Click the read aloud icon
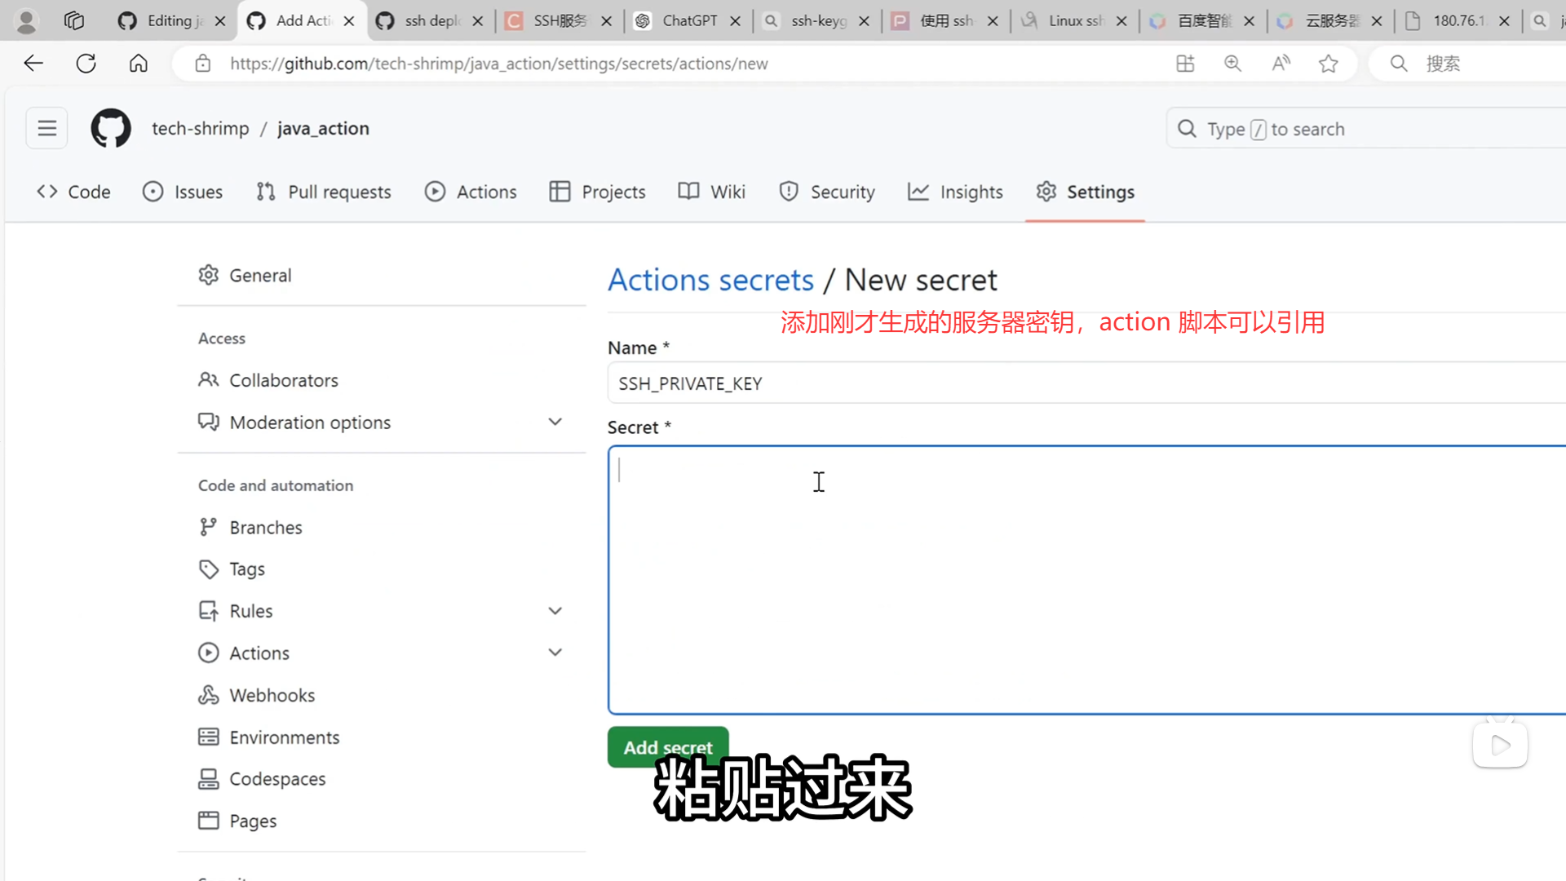 pos(1281,63)
